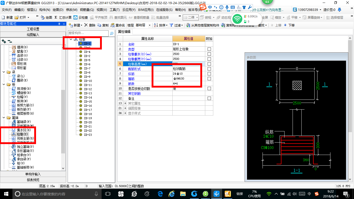Click the account 13907298339 dropdown

click(x=307, y=10)
